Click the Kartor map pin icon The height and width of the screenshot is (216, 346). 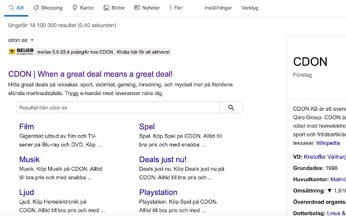pyautogui.click(x=75, y=8)
